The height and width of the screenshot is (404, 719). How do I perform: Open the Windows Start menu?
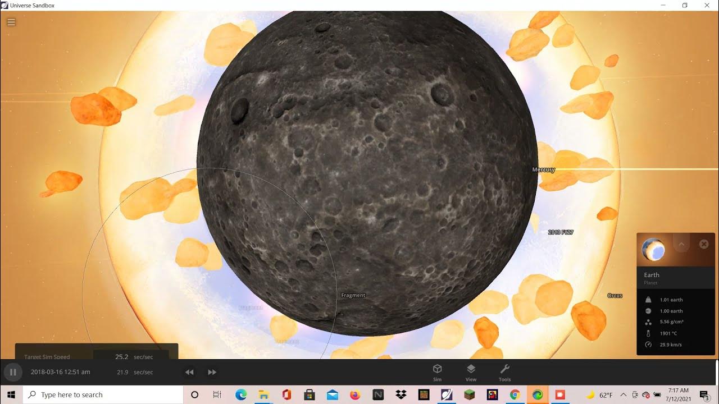[x=11, y=394]
